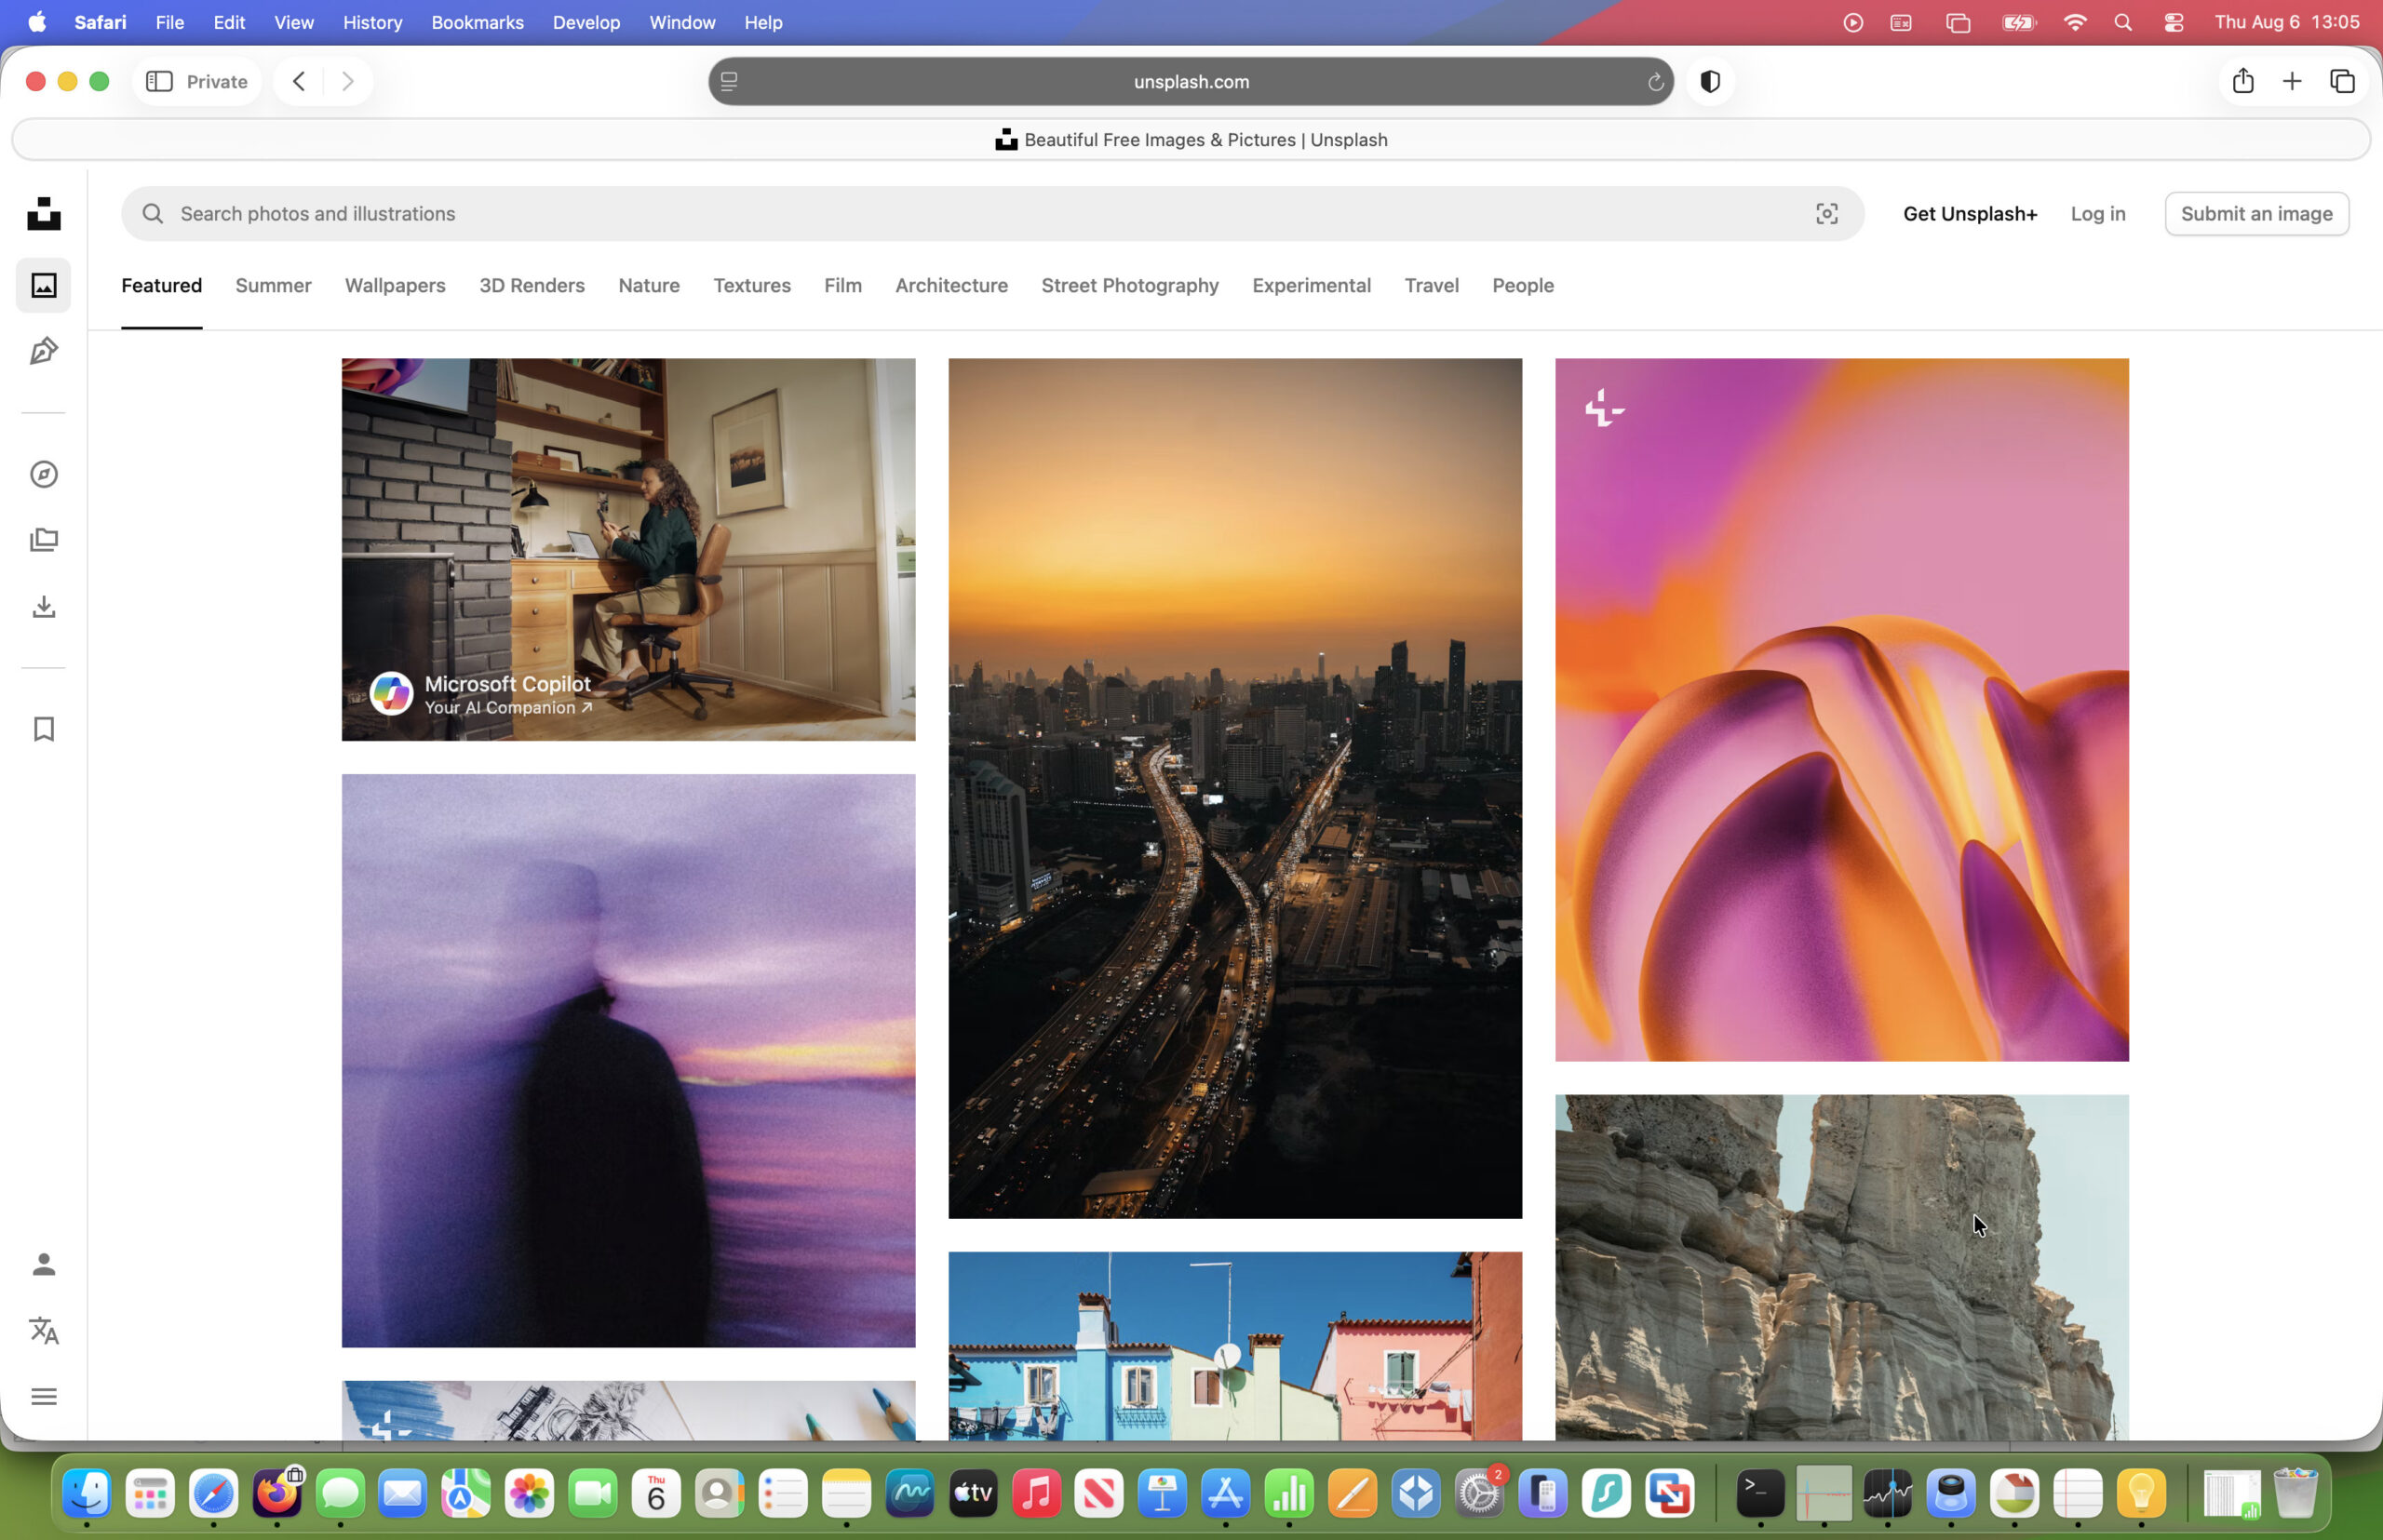Click the Private tab group button
Screen dimensions: 2383x1540
click(x=197, y=81)
